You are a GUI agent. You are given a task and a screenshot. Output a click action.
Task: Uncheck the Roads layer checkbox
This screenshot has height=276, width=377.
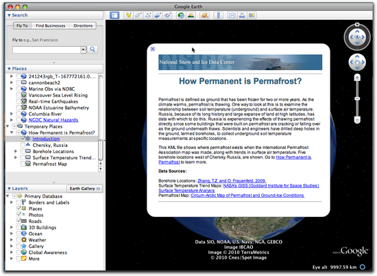pos(19,221)
